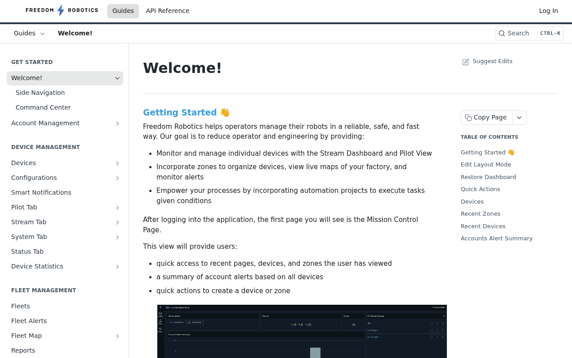This screenshot has width=572, height=358.
Task: Click the search magnifier icon
Action: click(502, 34)
